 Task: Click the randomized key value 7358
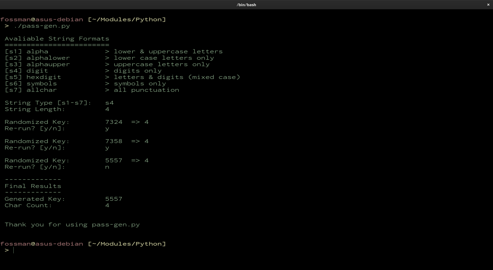click(114, 141)
